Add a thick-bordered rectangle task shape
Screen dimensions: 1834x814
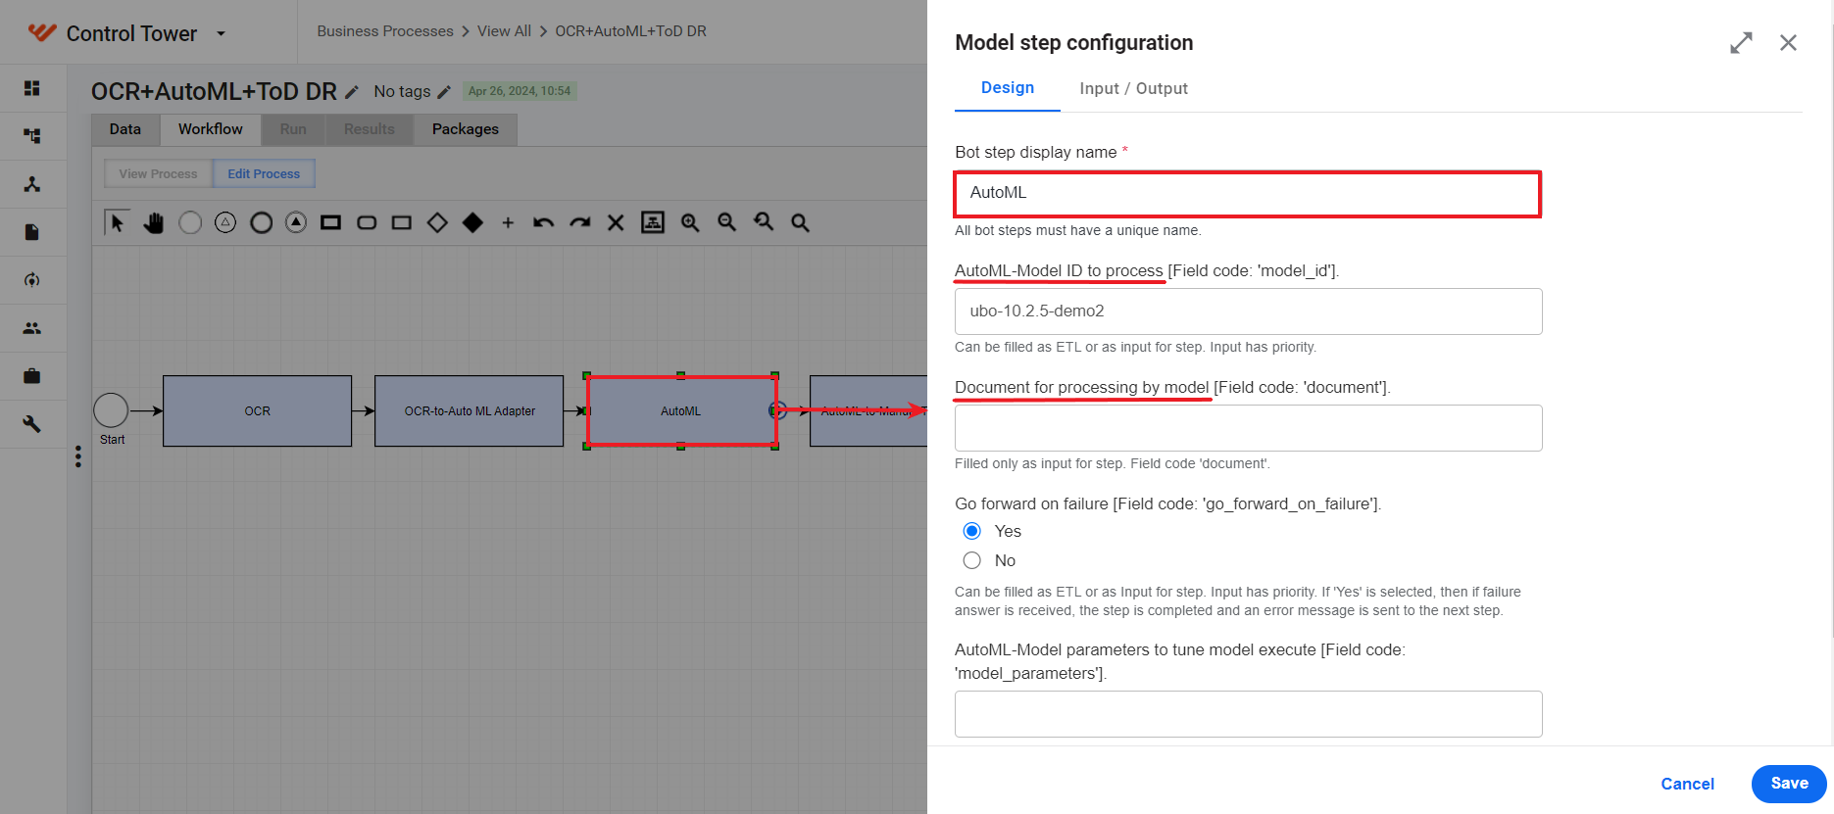331,222
